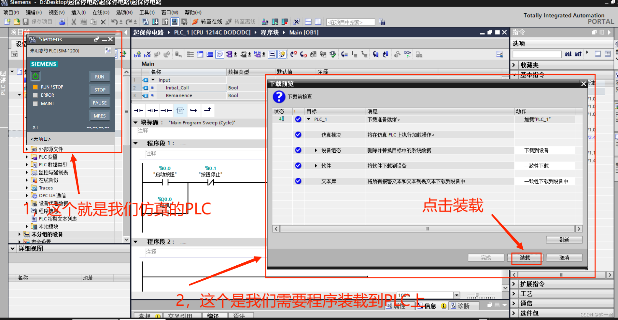
Task: Collapse 程序段 2 network
Action: (x=136, y=242)
